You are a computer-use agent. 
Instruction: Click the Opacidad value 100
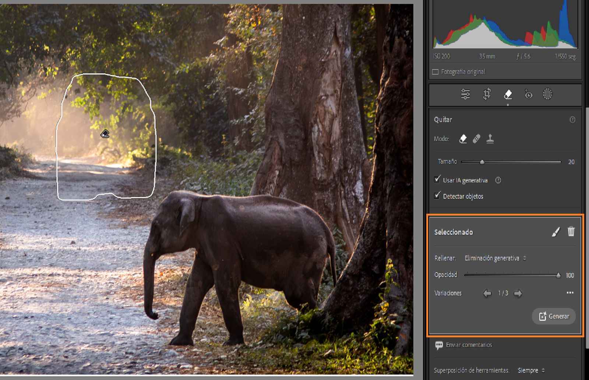[x=570, y=275]
